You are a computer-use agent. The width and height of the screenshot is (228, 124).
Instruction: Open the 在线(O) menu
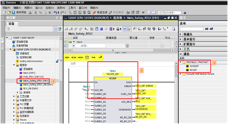(50, 8)
